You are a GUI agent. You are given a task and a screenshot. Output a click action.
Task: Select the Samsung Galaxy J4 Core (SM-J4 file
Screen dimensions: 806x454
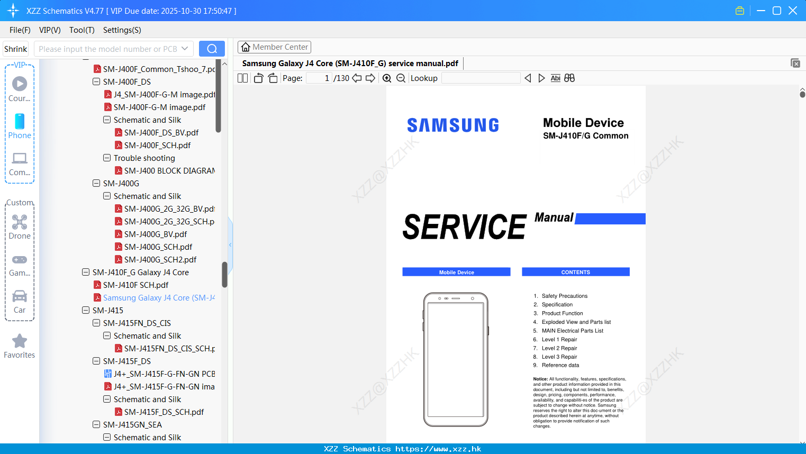point(159,298)
